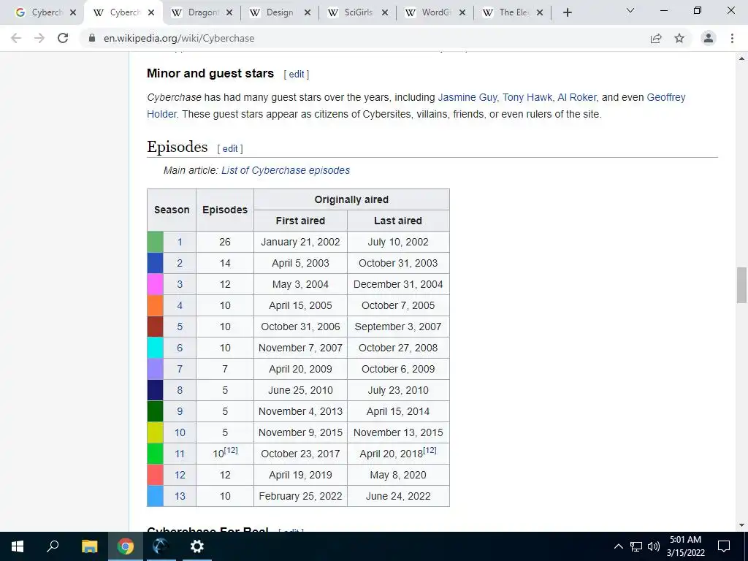Bookmark this page with star icon
Image resolution: width=748 pixels, height=561 pixels.
point(679,38)
